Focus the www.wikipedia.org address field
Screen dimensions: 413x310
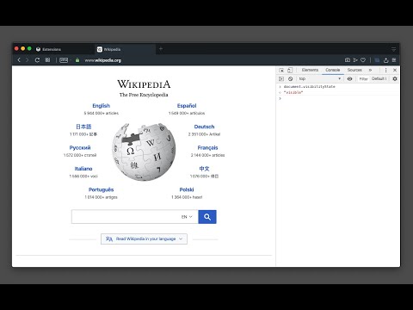pyautogui.click(x=103, y=60)
